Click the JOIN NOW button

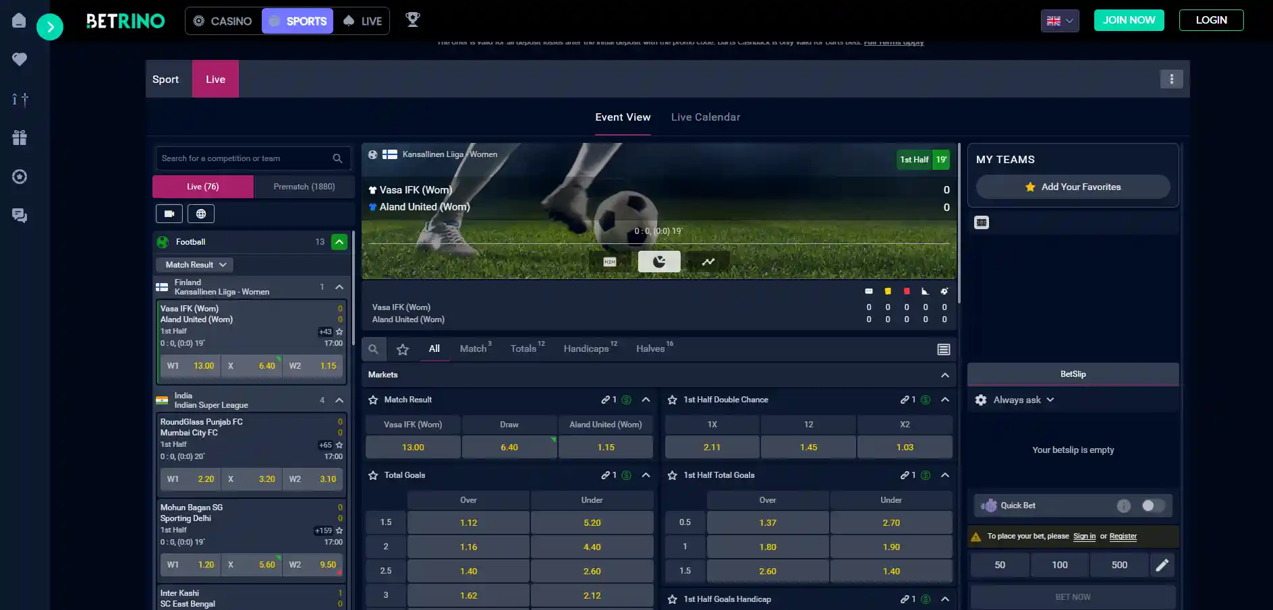click(x=1129, y=20)
